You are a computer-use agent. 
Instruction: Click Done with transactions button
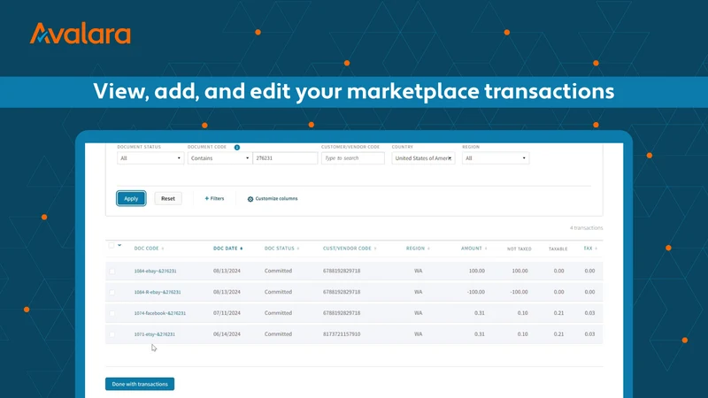(140, 384)
